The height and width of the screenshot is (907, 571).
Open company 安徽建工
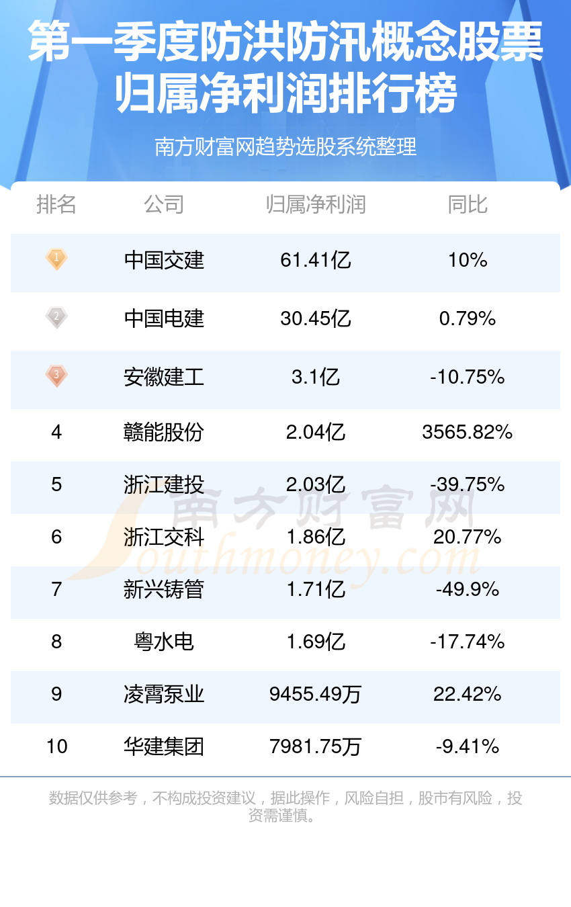click(x=164, y=377)
